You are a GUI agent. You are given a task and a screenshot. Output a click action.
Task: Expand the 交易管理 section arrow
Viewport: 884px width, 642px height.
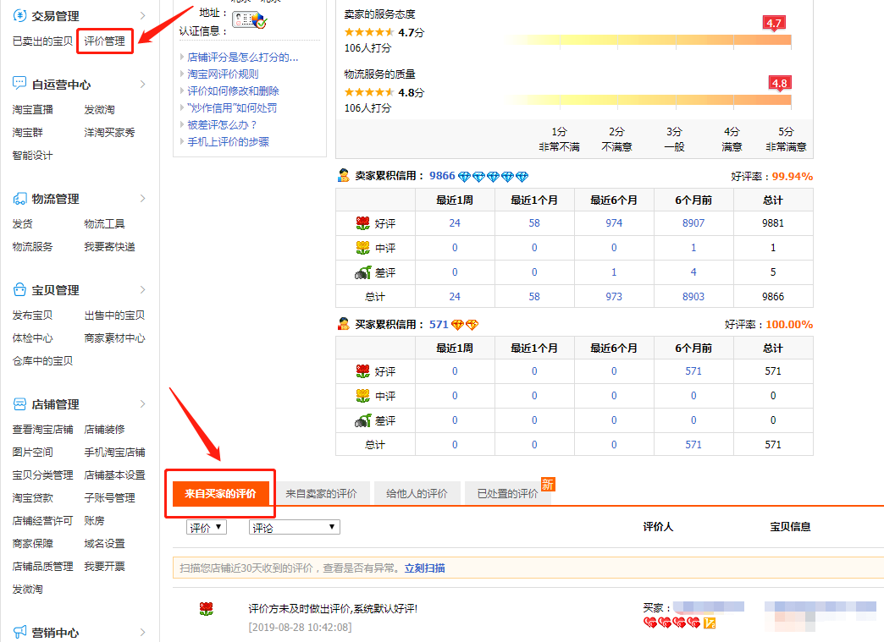pos(142,15)
